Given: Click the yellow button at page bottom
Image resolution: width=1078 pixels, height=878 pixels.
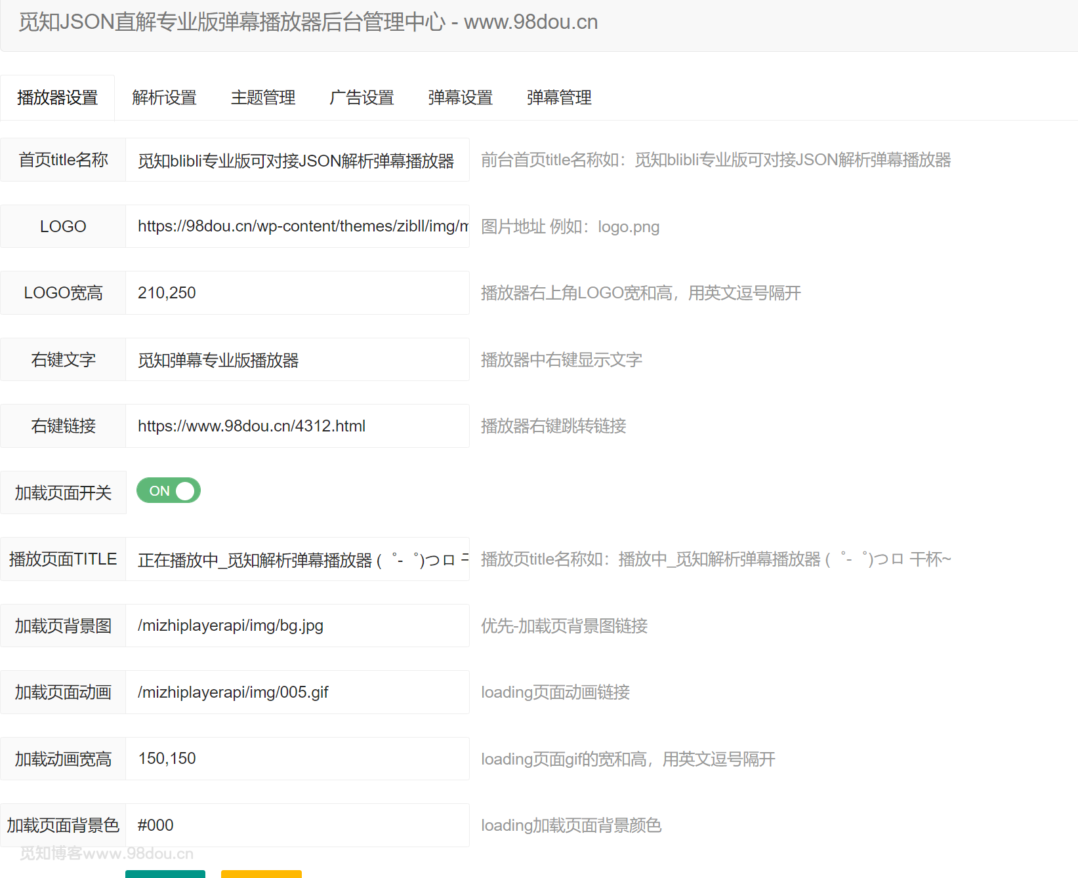Looking at the screenshot, I should (x=261, y=874).
